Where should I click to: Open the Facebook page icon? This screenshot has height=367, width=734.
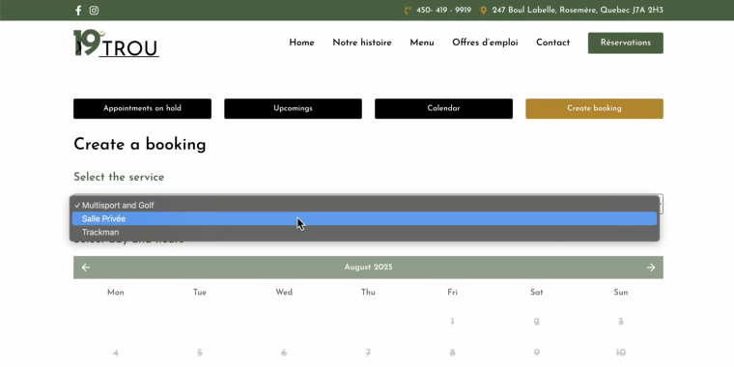pos(78,11)
